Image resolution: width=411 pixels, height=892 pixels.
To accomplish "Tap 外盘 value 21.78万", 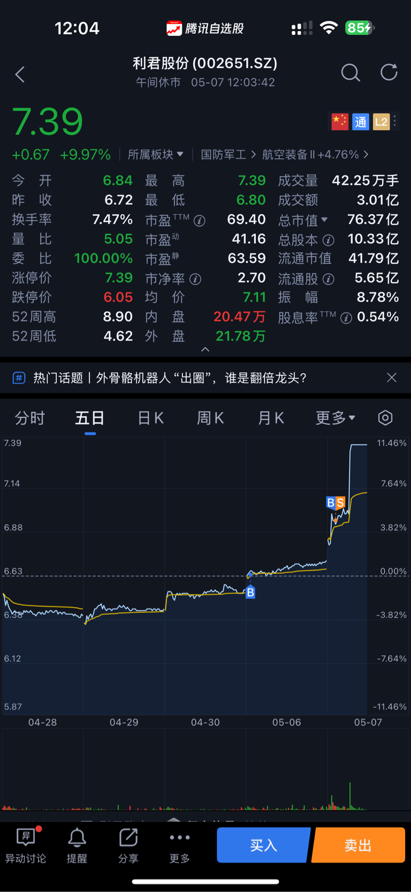I will click(x=241, y=336).
